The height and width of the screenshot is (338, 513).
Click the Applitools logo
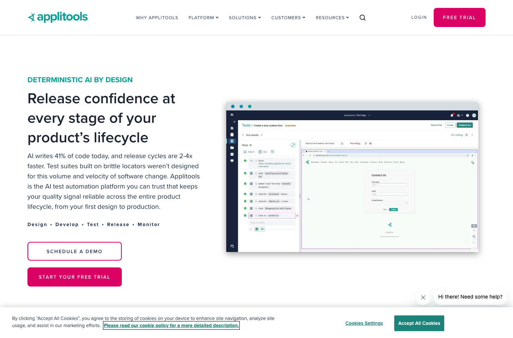[x=58, y=17]
